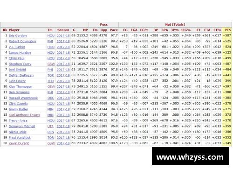Open Fred VanVleet's 2017-18 season link
Screen dimensions: 233x169
[63, 138]
